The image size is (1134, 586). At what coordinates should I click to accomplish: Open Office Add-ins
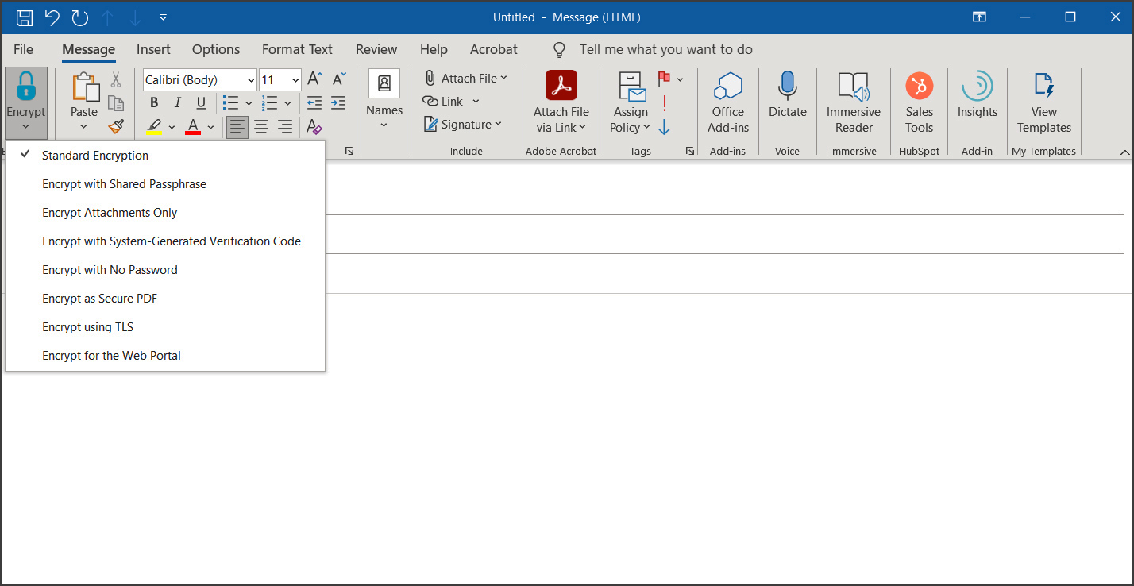pos(728,102)
